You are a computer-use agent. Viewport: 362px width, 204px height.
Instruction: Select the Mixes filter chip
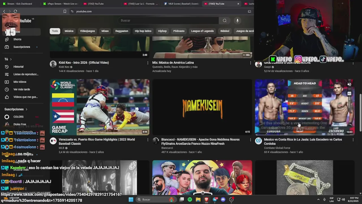point(105,31)
